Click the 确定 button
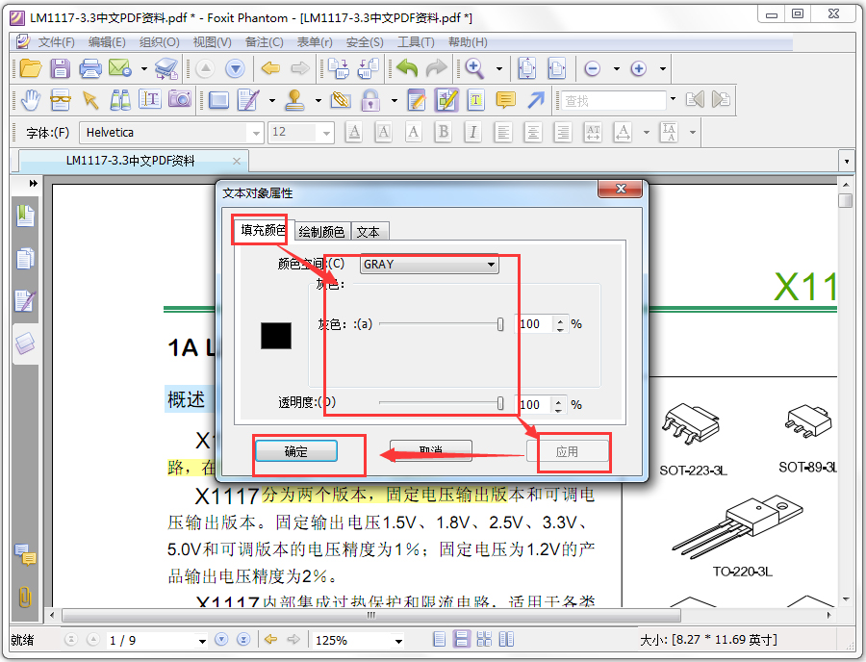 (296, 451)
